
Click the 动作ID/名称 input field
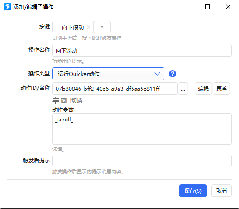coord(115,89)
